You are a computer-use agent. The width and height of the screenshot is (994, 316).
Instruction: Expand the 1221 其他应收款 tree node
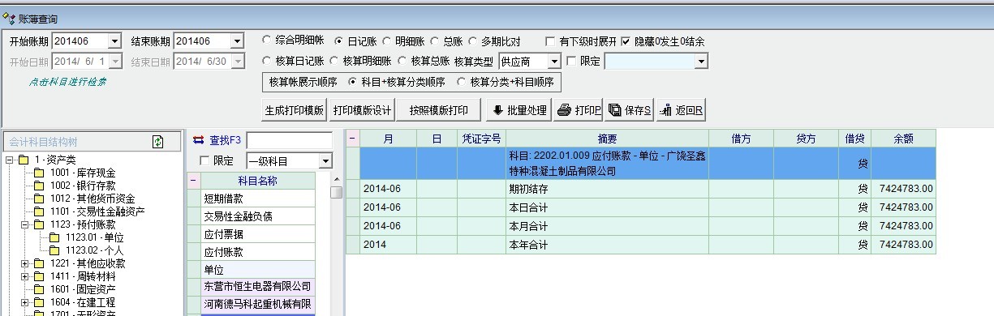coord(25,263)
